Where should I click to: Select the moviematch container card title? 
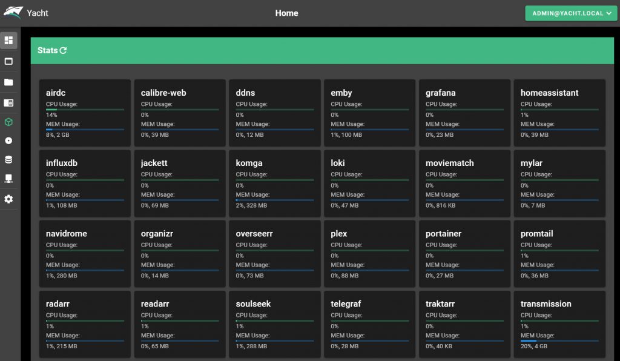(x=450, y=163)
